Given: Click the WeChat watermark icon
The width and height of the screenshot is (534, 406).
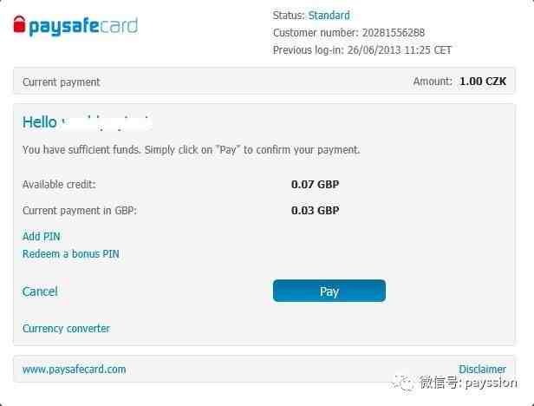Looking at the screenshot, I should (402, 383).
